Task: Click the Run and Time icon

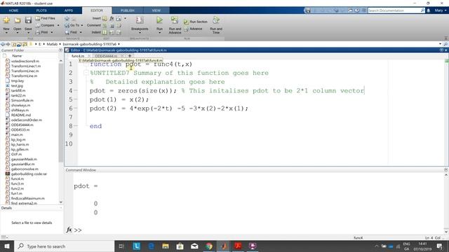Action: pos(216,20)
